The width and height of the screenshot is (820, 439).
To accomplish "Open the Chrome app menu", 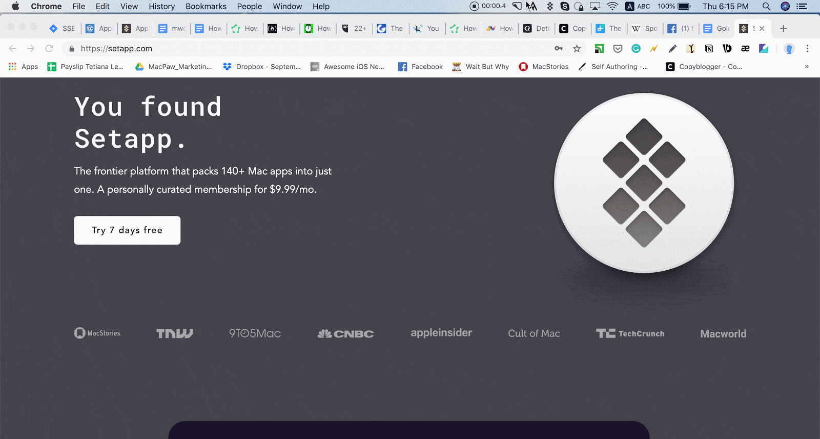I will point(46,6).
